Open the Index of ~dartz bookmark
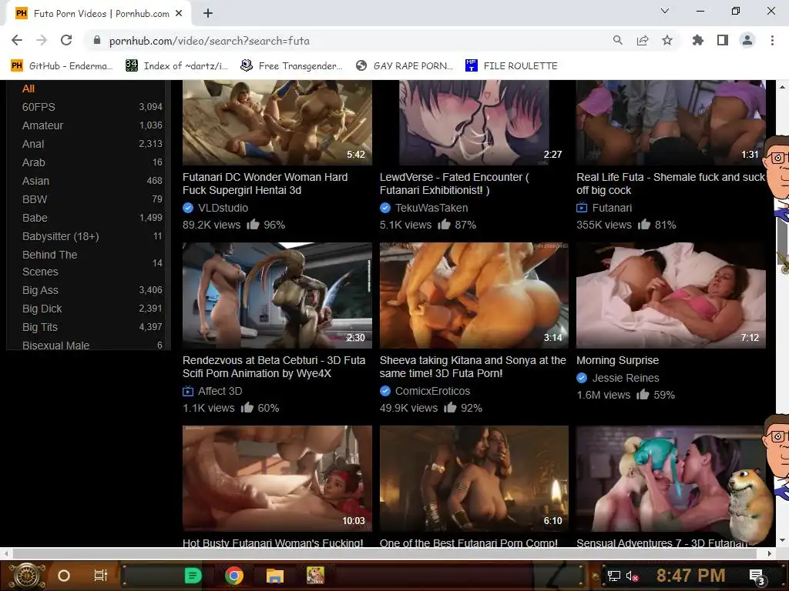 pyautogui.click(x=176, y=66)
